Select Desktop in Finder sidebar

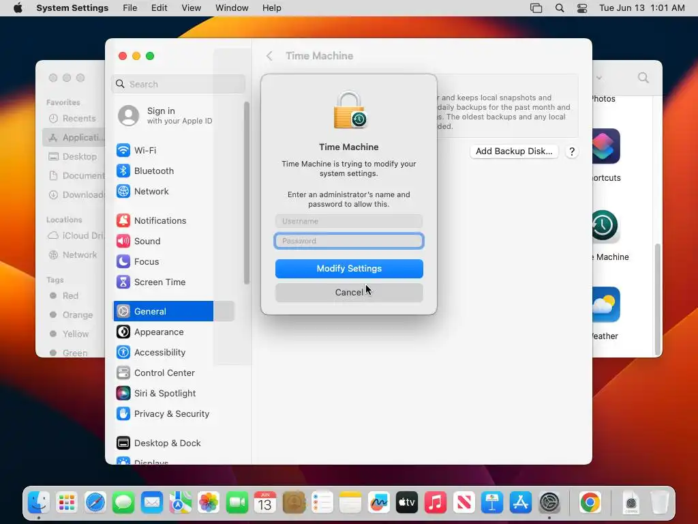coord(74,157)
